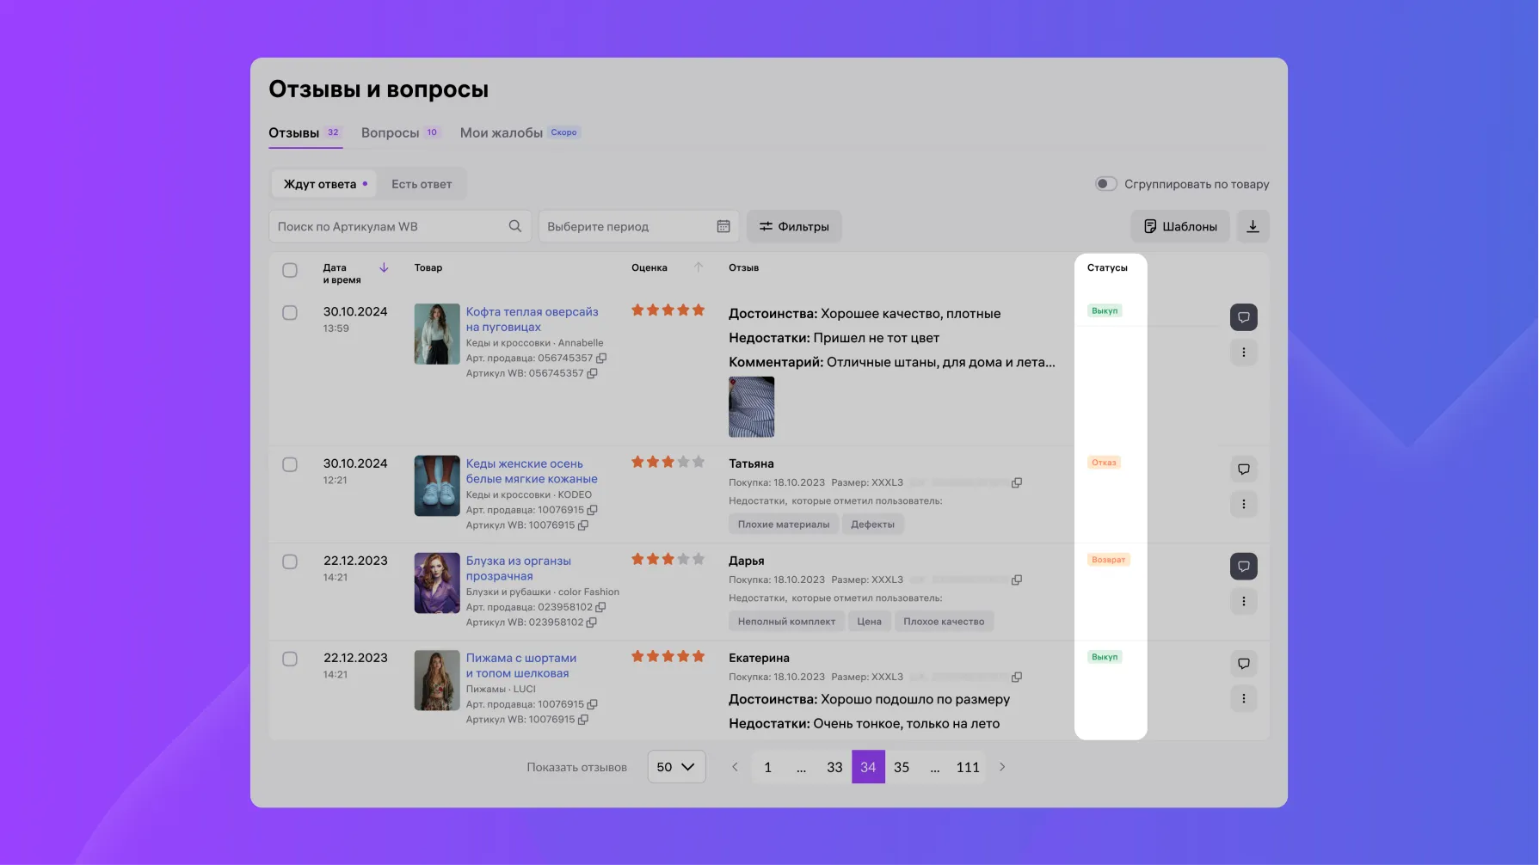Click the Поиск по Артикулам WB field
This screenshot has width=1539, height=865.
pyautogui.click(x=399, y=226)
